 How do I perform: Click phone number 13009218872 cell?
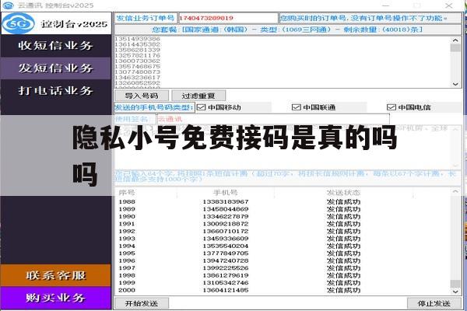(226, 224)
